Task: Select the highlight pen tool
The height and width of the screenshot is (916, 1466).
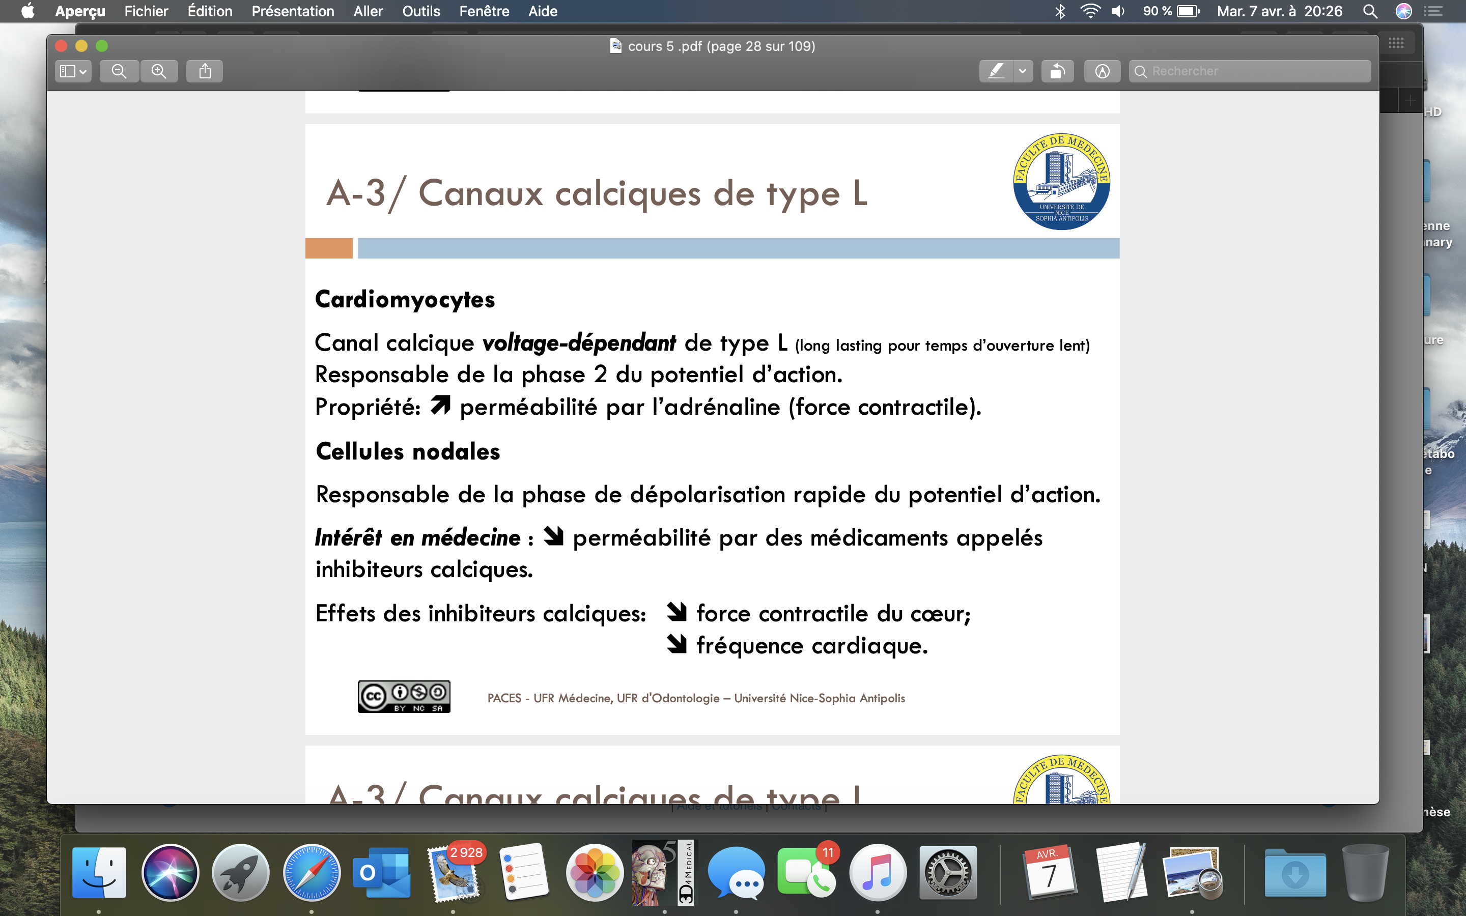Action: point(996,71)
